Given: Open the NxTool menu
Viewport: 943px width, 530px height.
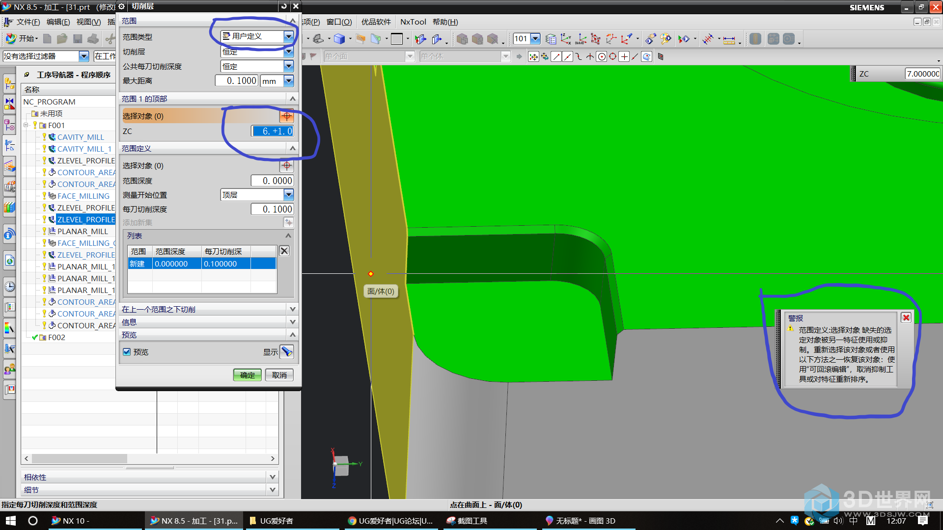Looking at the screenshot, I should (x=413, y=22).
